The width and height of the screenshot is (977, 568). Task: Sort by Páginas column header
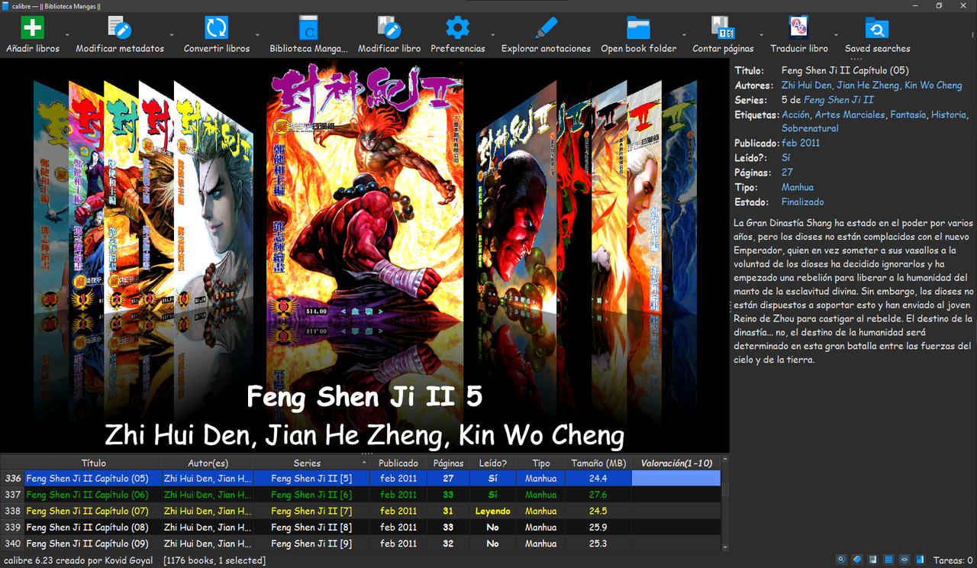click(448, 463)
